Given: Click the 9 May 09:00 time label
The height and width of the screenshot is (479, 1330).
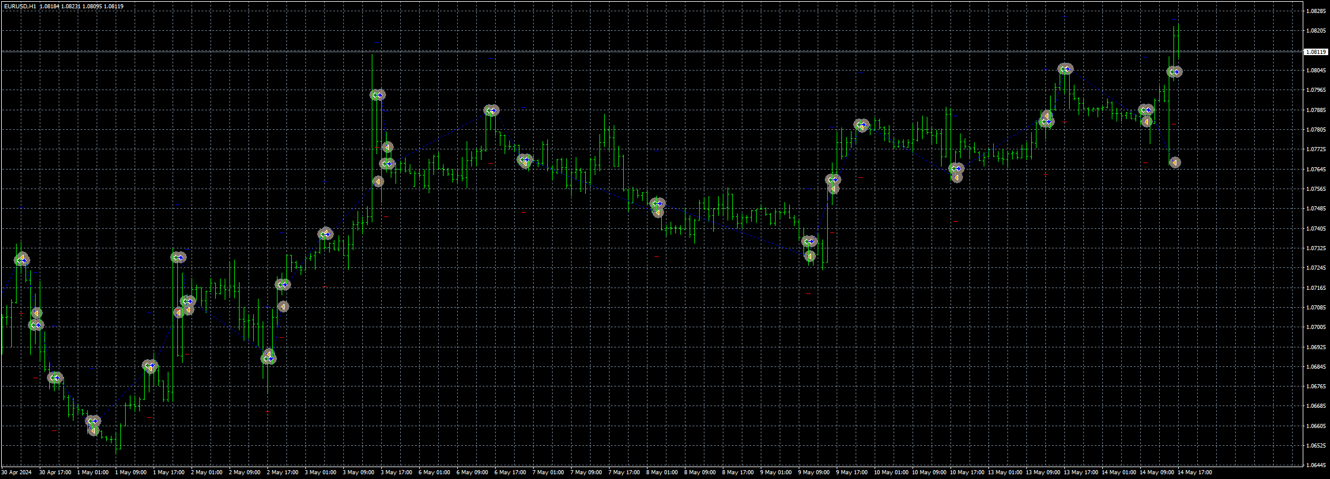Looking at the screenshot, I should 814,472.
